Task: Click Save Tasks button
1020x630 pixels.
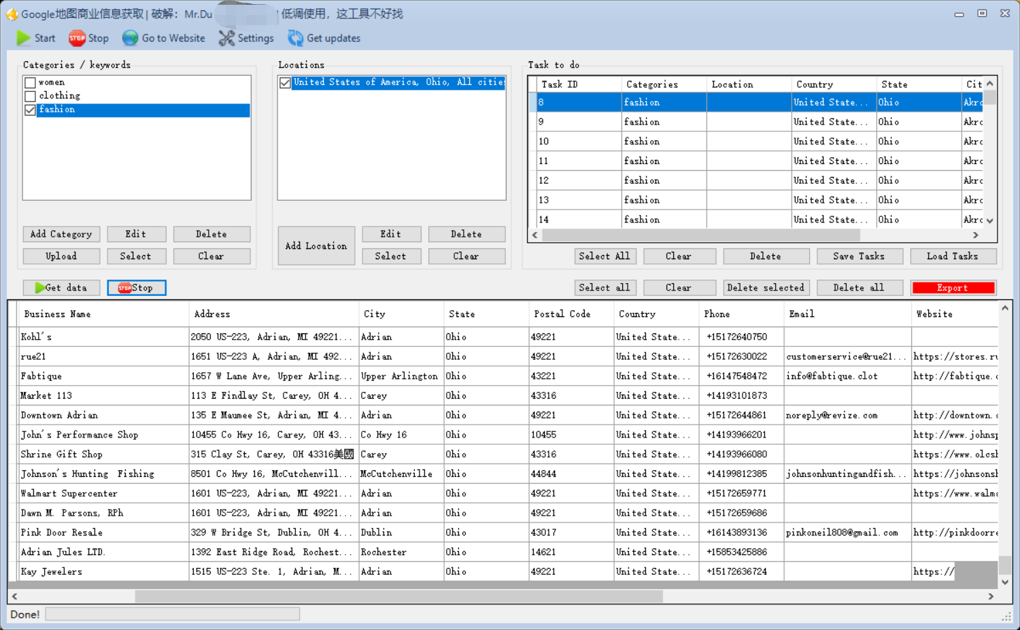Action: 859,256
